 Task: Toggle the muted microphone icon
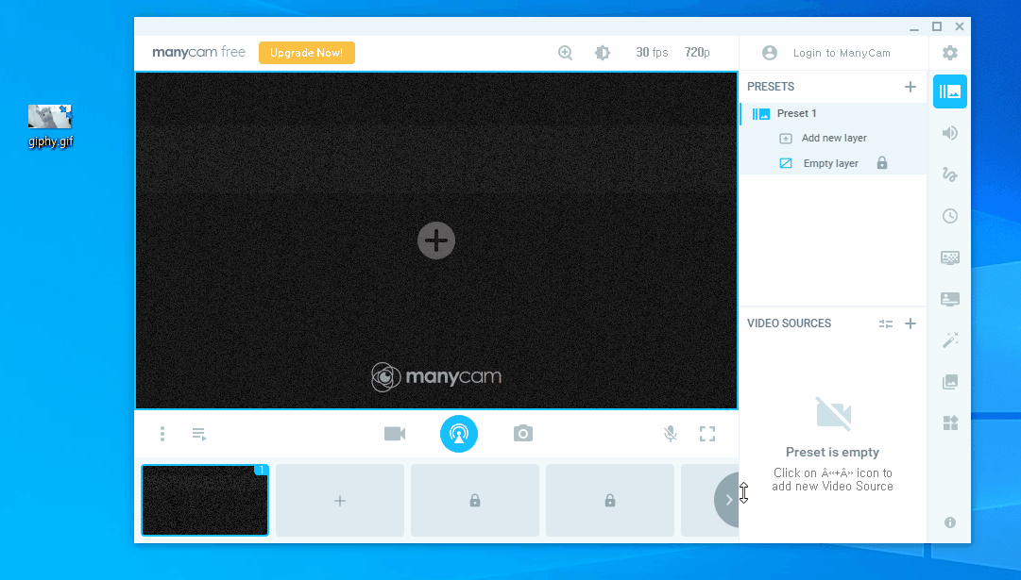pos(670,434)
